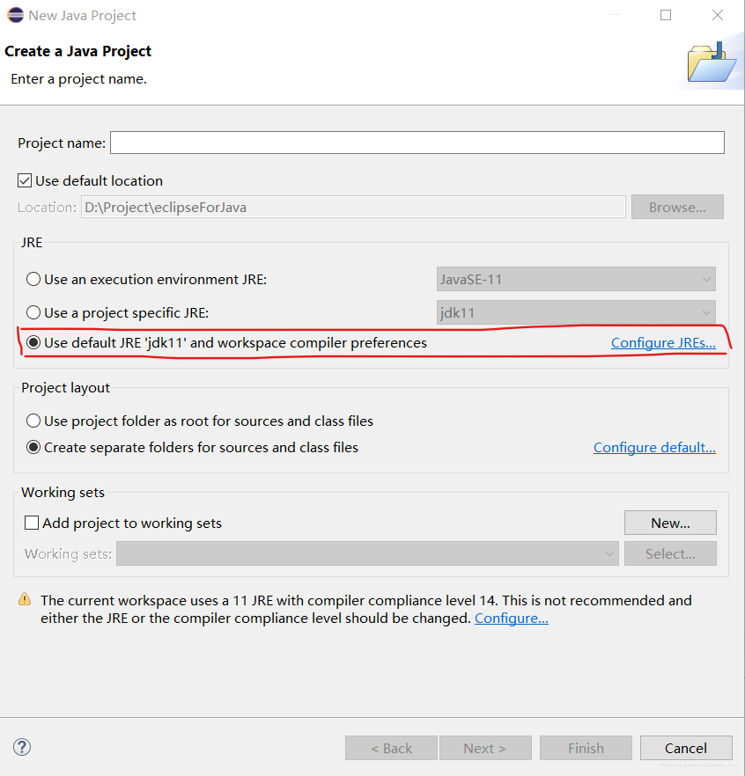The image size is (745, 776).
Task: Click the New... working set button
Action: pyautogui.click(x=670, y=522)
